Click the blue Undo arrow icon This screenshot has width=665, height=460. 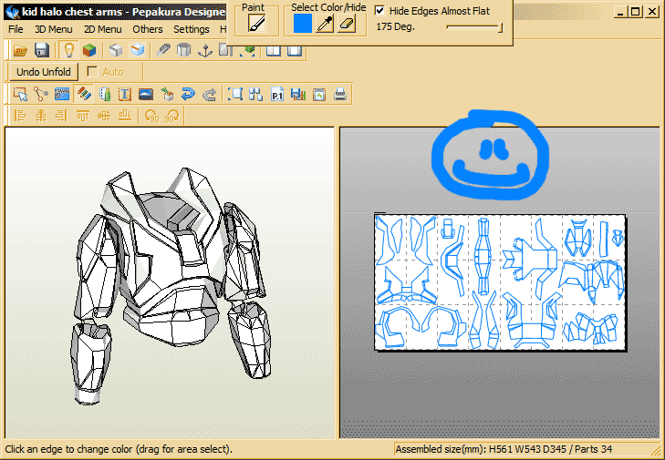[x=188, y=94]
